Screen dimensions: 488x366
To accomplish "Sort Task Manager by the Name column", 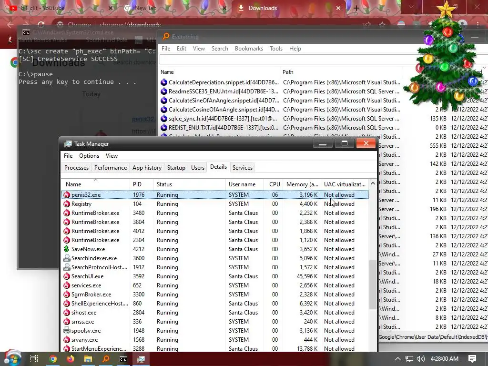I will (95, 184).
